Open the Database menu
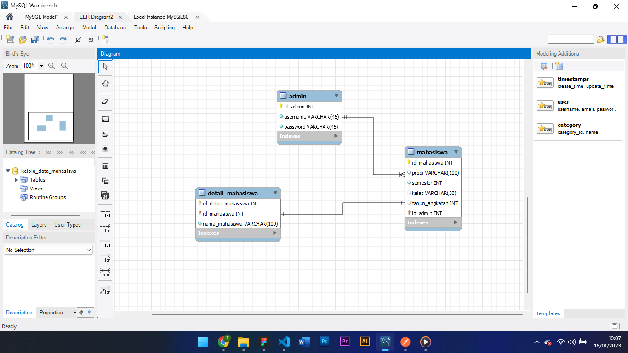The height and width of the screenshot is (353, 628). click(115, 28)
